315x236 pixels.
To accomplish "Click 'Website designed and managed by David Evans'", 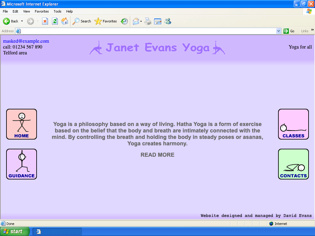I will click(x=256, y=215).
